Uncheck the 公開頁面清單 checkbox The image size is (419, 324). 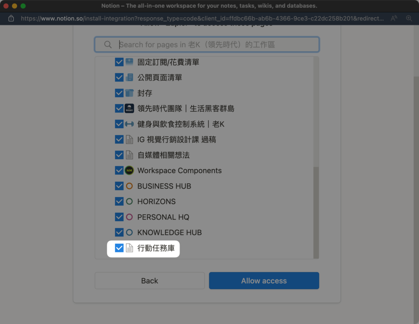tap(119, 77)
